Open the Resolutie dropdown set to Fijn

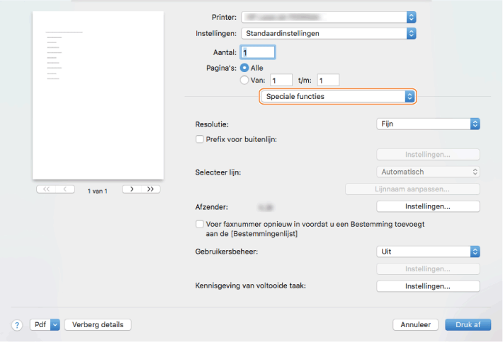point(428,124)
